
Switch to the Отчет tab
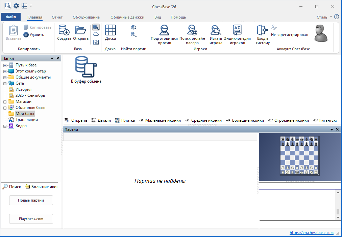coord(57,17)
